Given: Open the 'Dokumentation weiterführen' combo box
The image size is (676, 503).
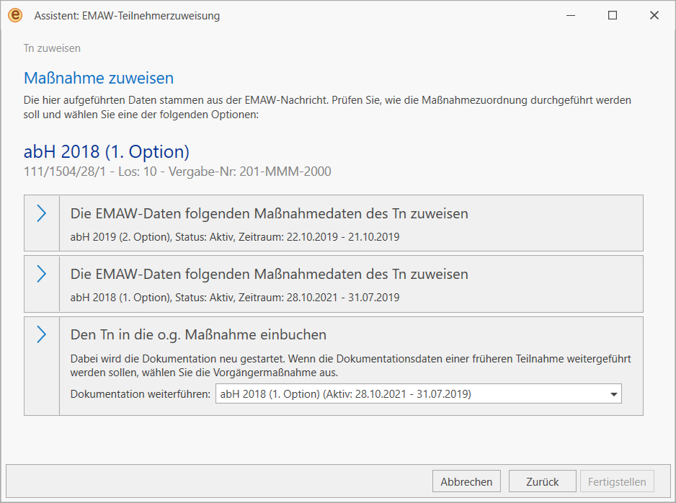Looking at the screenshot, I should click(411, 393).
